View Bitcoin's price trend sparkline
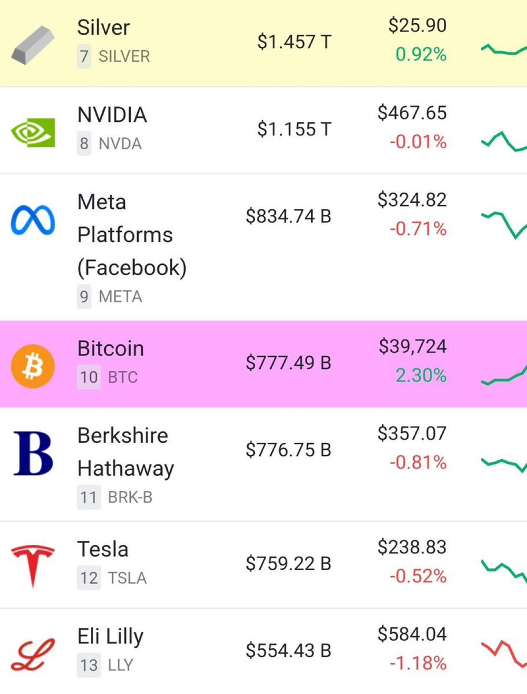 pos(504,375)
